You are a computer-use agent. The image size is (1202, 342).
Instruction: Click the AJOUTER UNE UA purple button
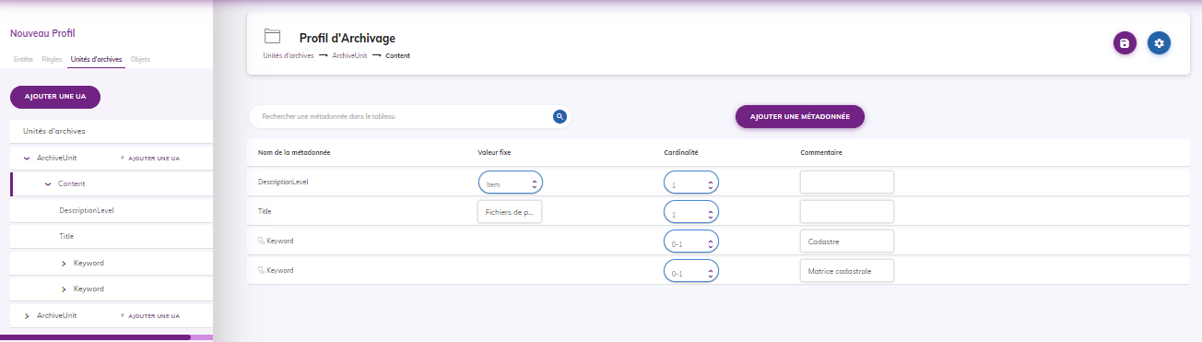pos(55,97)
